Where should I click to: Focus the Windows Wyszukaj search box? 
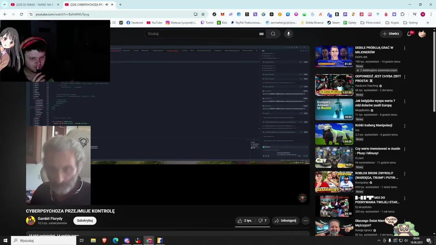pos(43,241)
